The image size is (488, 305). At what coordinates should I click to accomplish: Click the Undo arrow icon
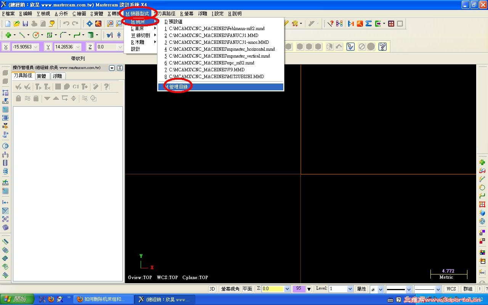(66, 24)
